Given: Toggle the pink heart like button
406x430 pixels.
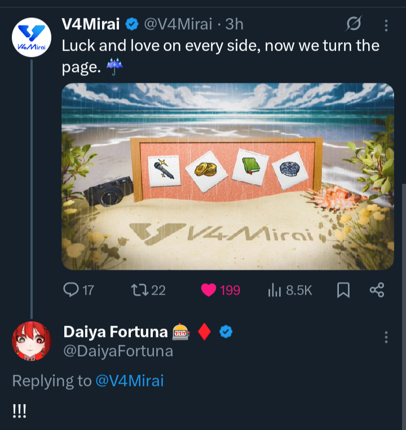Looking at the screenshot, I should click(x=209, y=290).
